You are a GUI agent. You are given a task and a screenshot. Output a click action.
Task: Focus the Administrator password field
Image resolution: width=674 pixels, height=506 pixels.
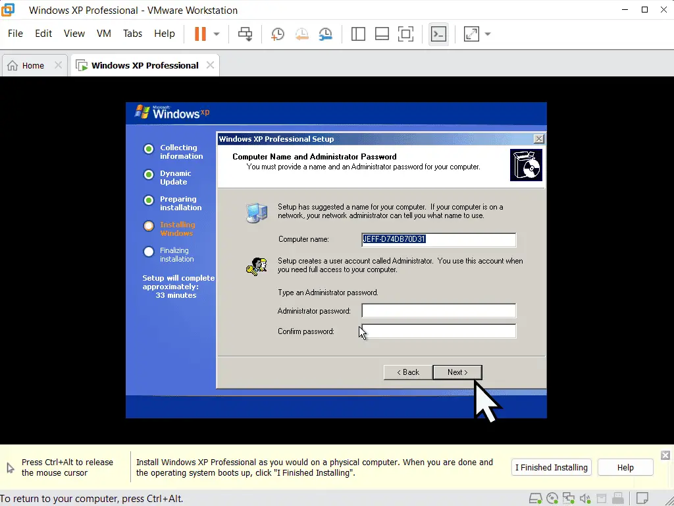coord(438,311)
